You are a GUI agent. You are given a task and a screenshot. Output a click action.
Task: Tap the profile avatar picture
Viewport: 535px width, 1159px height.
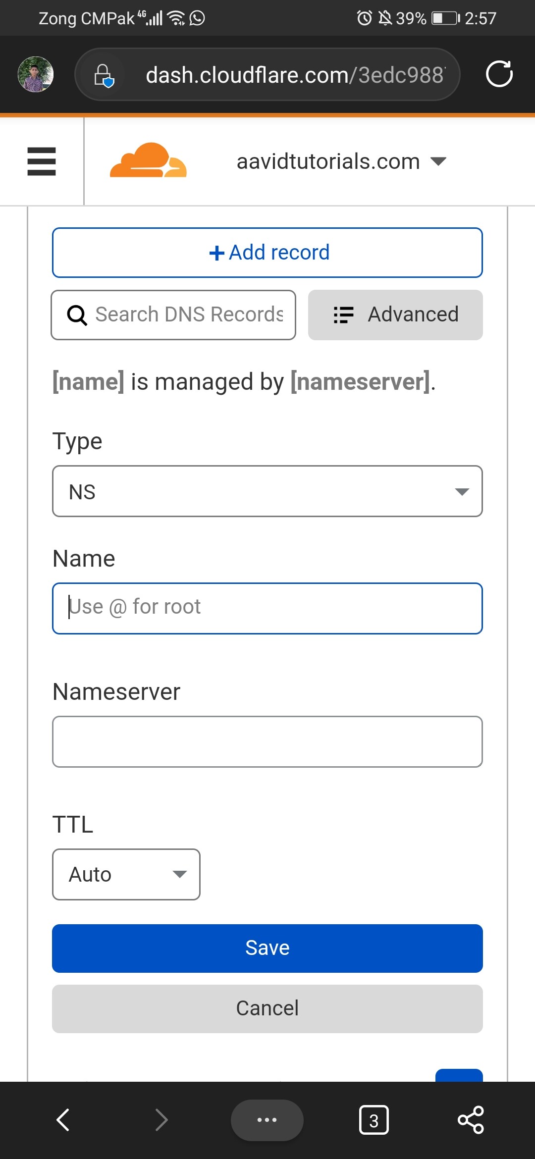click(36, 74)
